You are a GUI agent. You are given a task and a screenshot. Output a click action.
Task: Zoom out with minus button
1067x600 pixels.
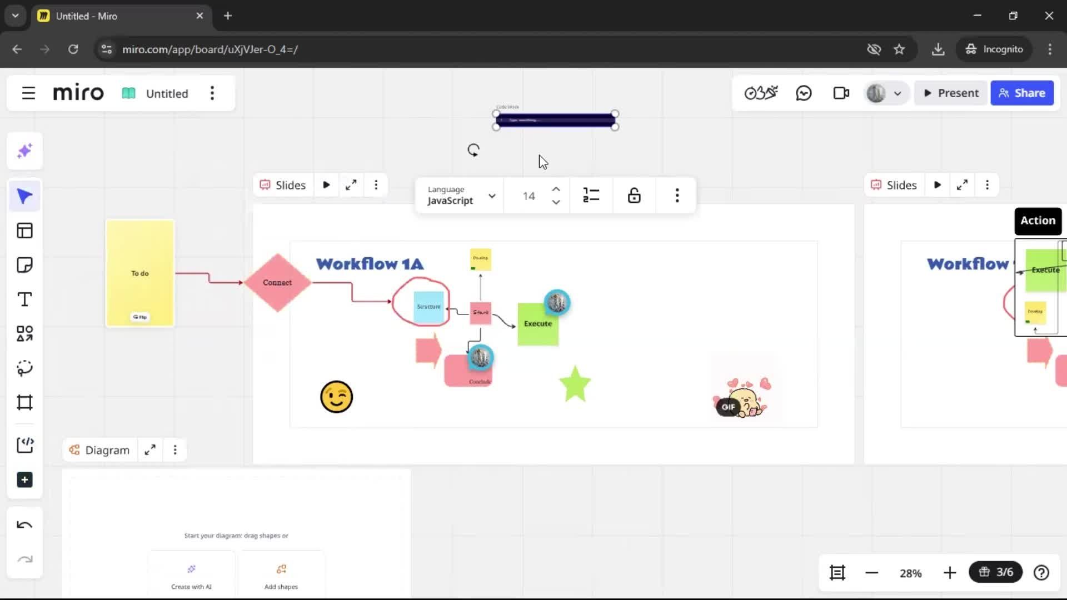point(872,573)
